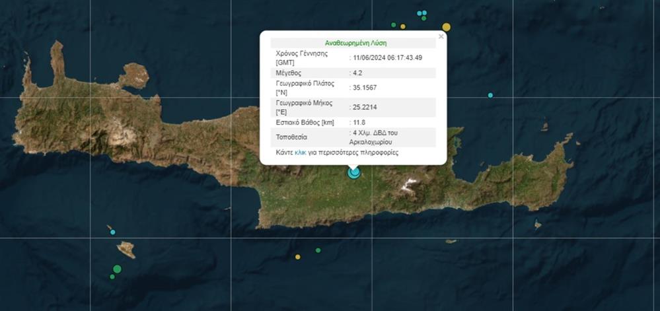Screen dimensions: 660x311
Task: Select the large green marker southwest of Gavdos island
Action: (x=117, y=269)
